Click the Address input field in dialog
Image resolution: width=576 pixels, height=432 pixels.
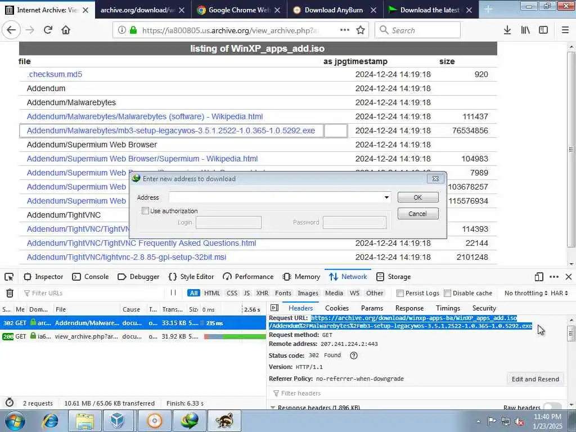point(276,197)
